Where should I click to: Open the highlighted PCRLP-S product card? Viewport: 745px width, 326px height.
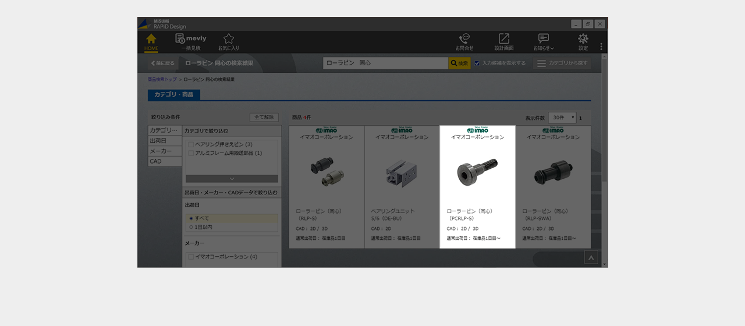pos(477,186)
